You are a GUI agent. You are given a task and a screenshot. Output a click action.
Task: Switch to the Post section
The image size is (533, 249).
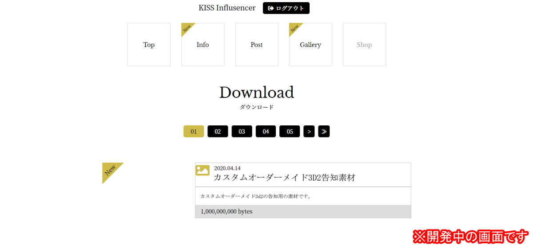click(x=257, y=45)
